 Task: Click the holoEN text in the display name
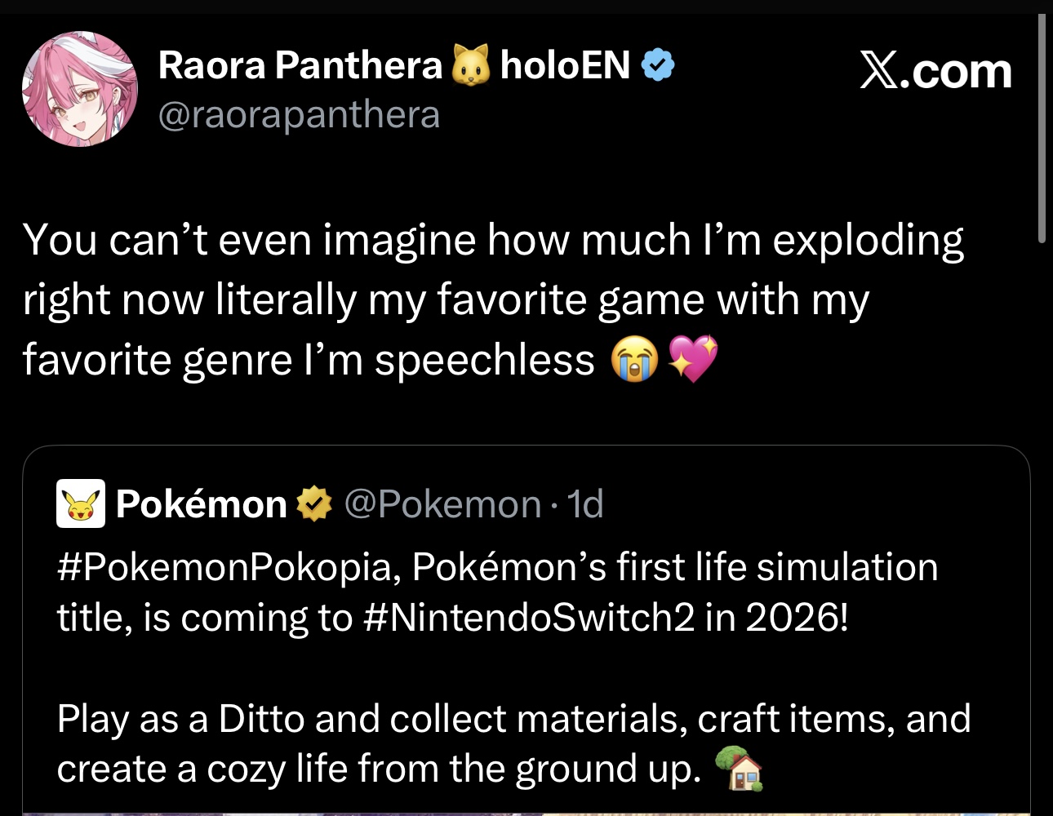(565, 65)
